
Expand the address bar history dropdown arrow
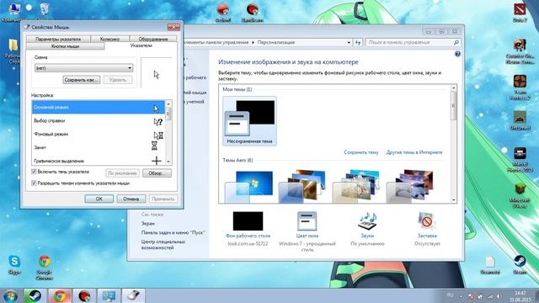click(349, 42)
